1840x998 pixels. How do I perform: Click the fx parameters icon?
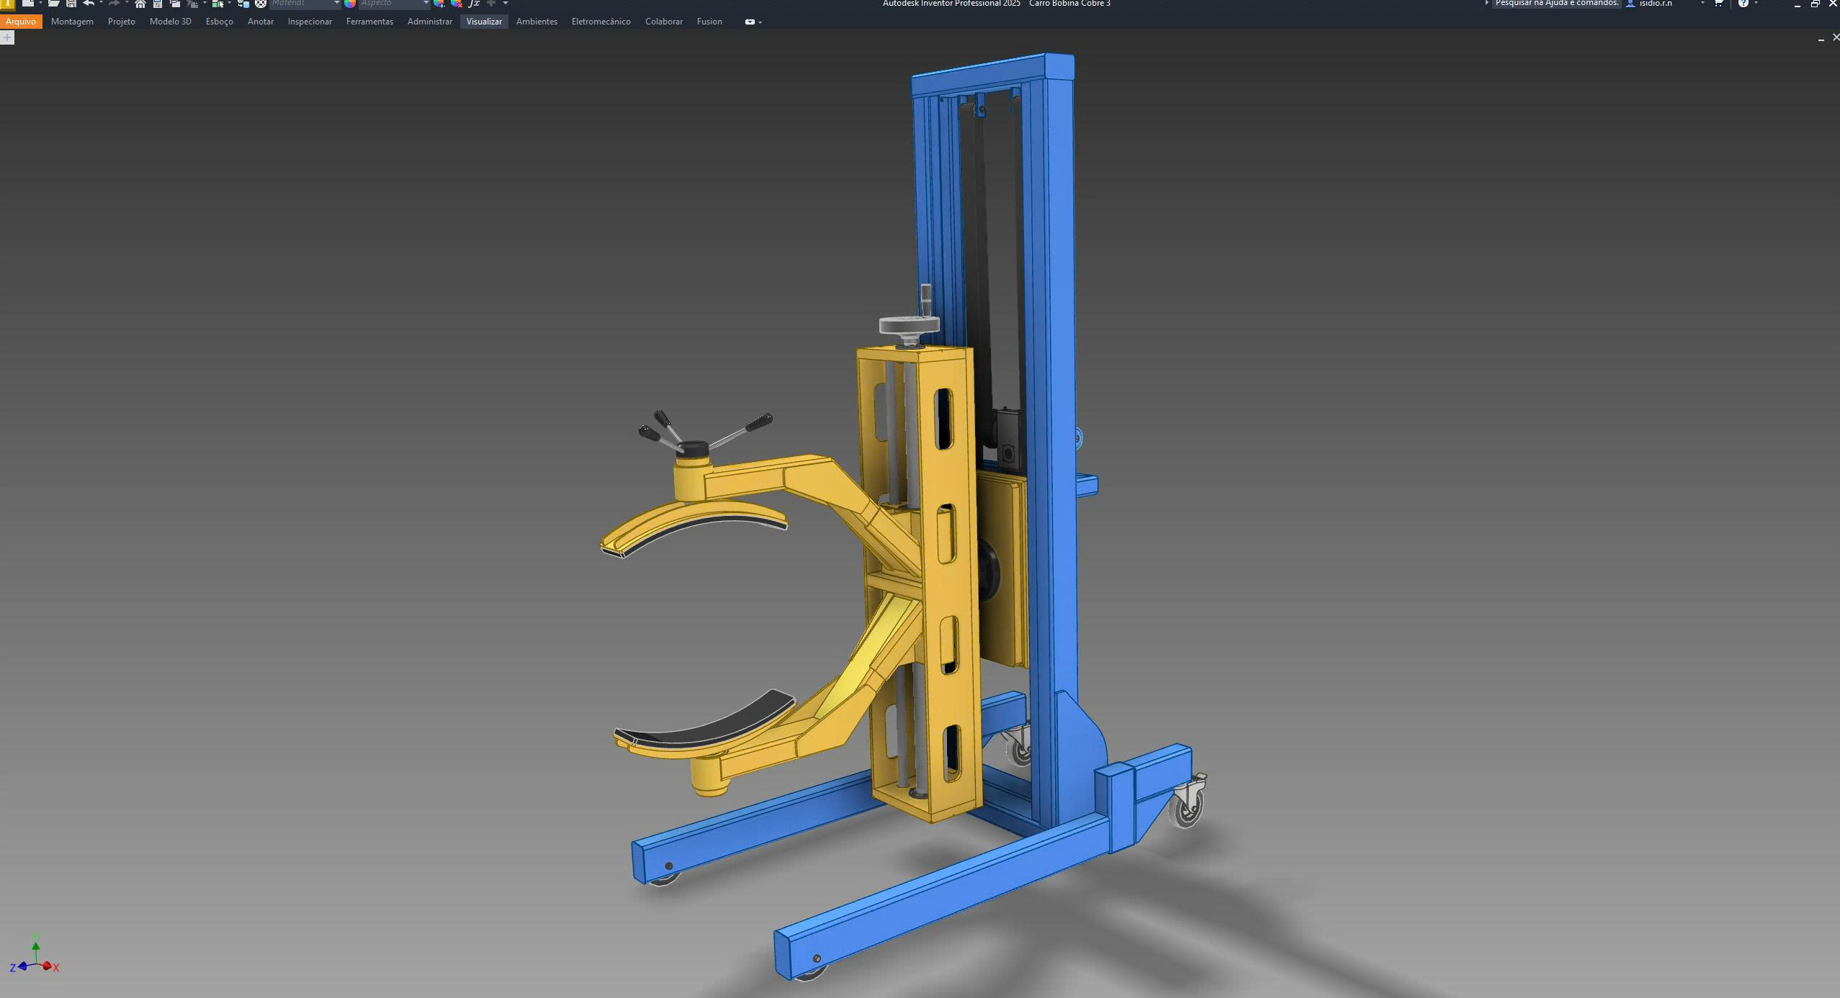[474, 4]
